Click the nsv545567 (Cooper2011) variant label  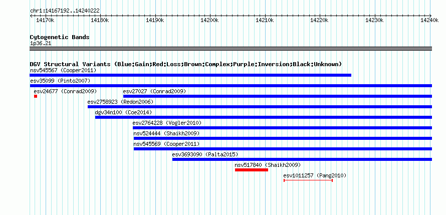(63, 70)
